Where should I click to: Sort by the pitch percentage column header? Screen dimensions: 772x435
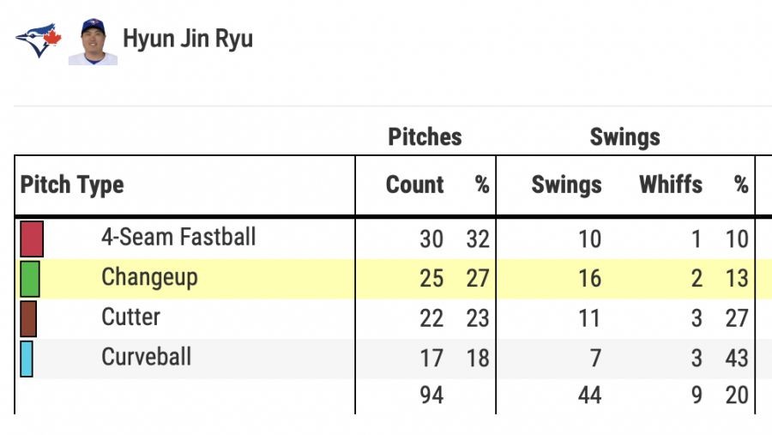tap(482, 184)
